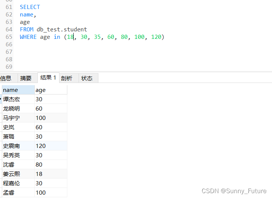
Task: Switch to the 剖析 tab
Action: click(x=67, y=78)
